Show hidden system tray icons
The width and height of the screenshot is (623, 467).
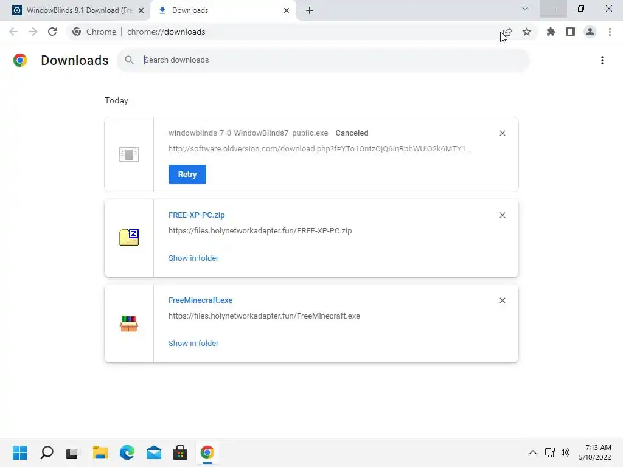533,452
